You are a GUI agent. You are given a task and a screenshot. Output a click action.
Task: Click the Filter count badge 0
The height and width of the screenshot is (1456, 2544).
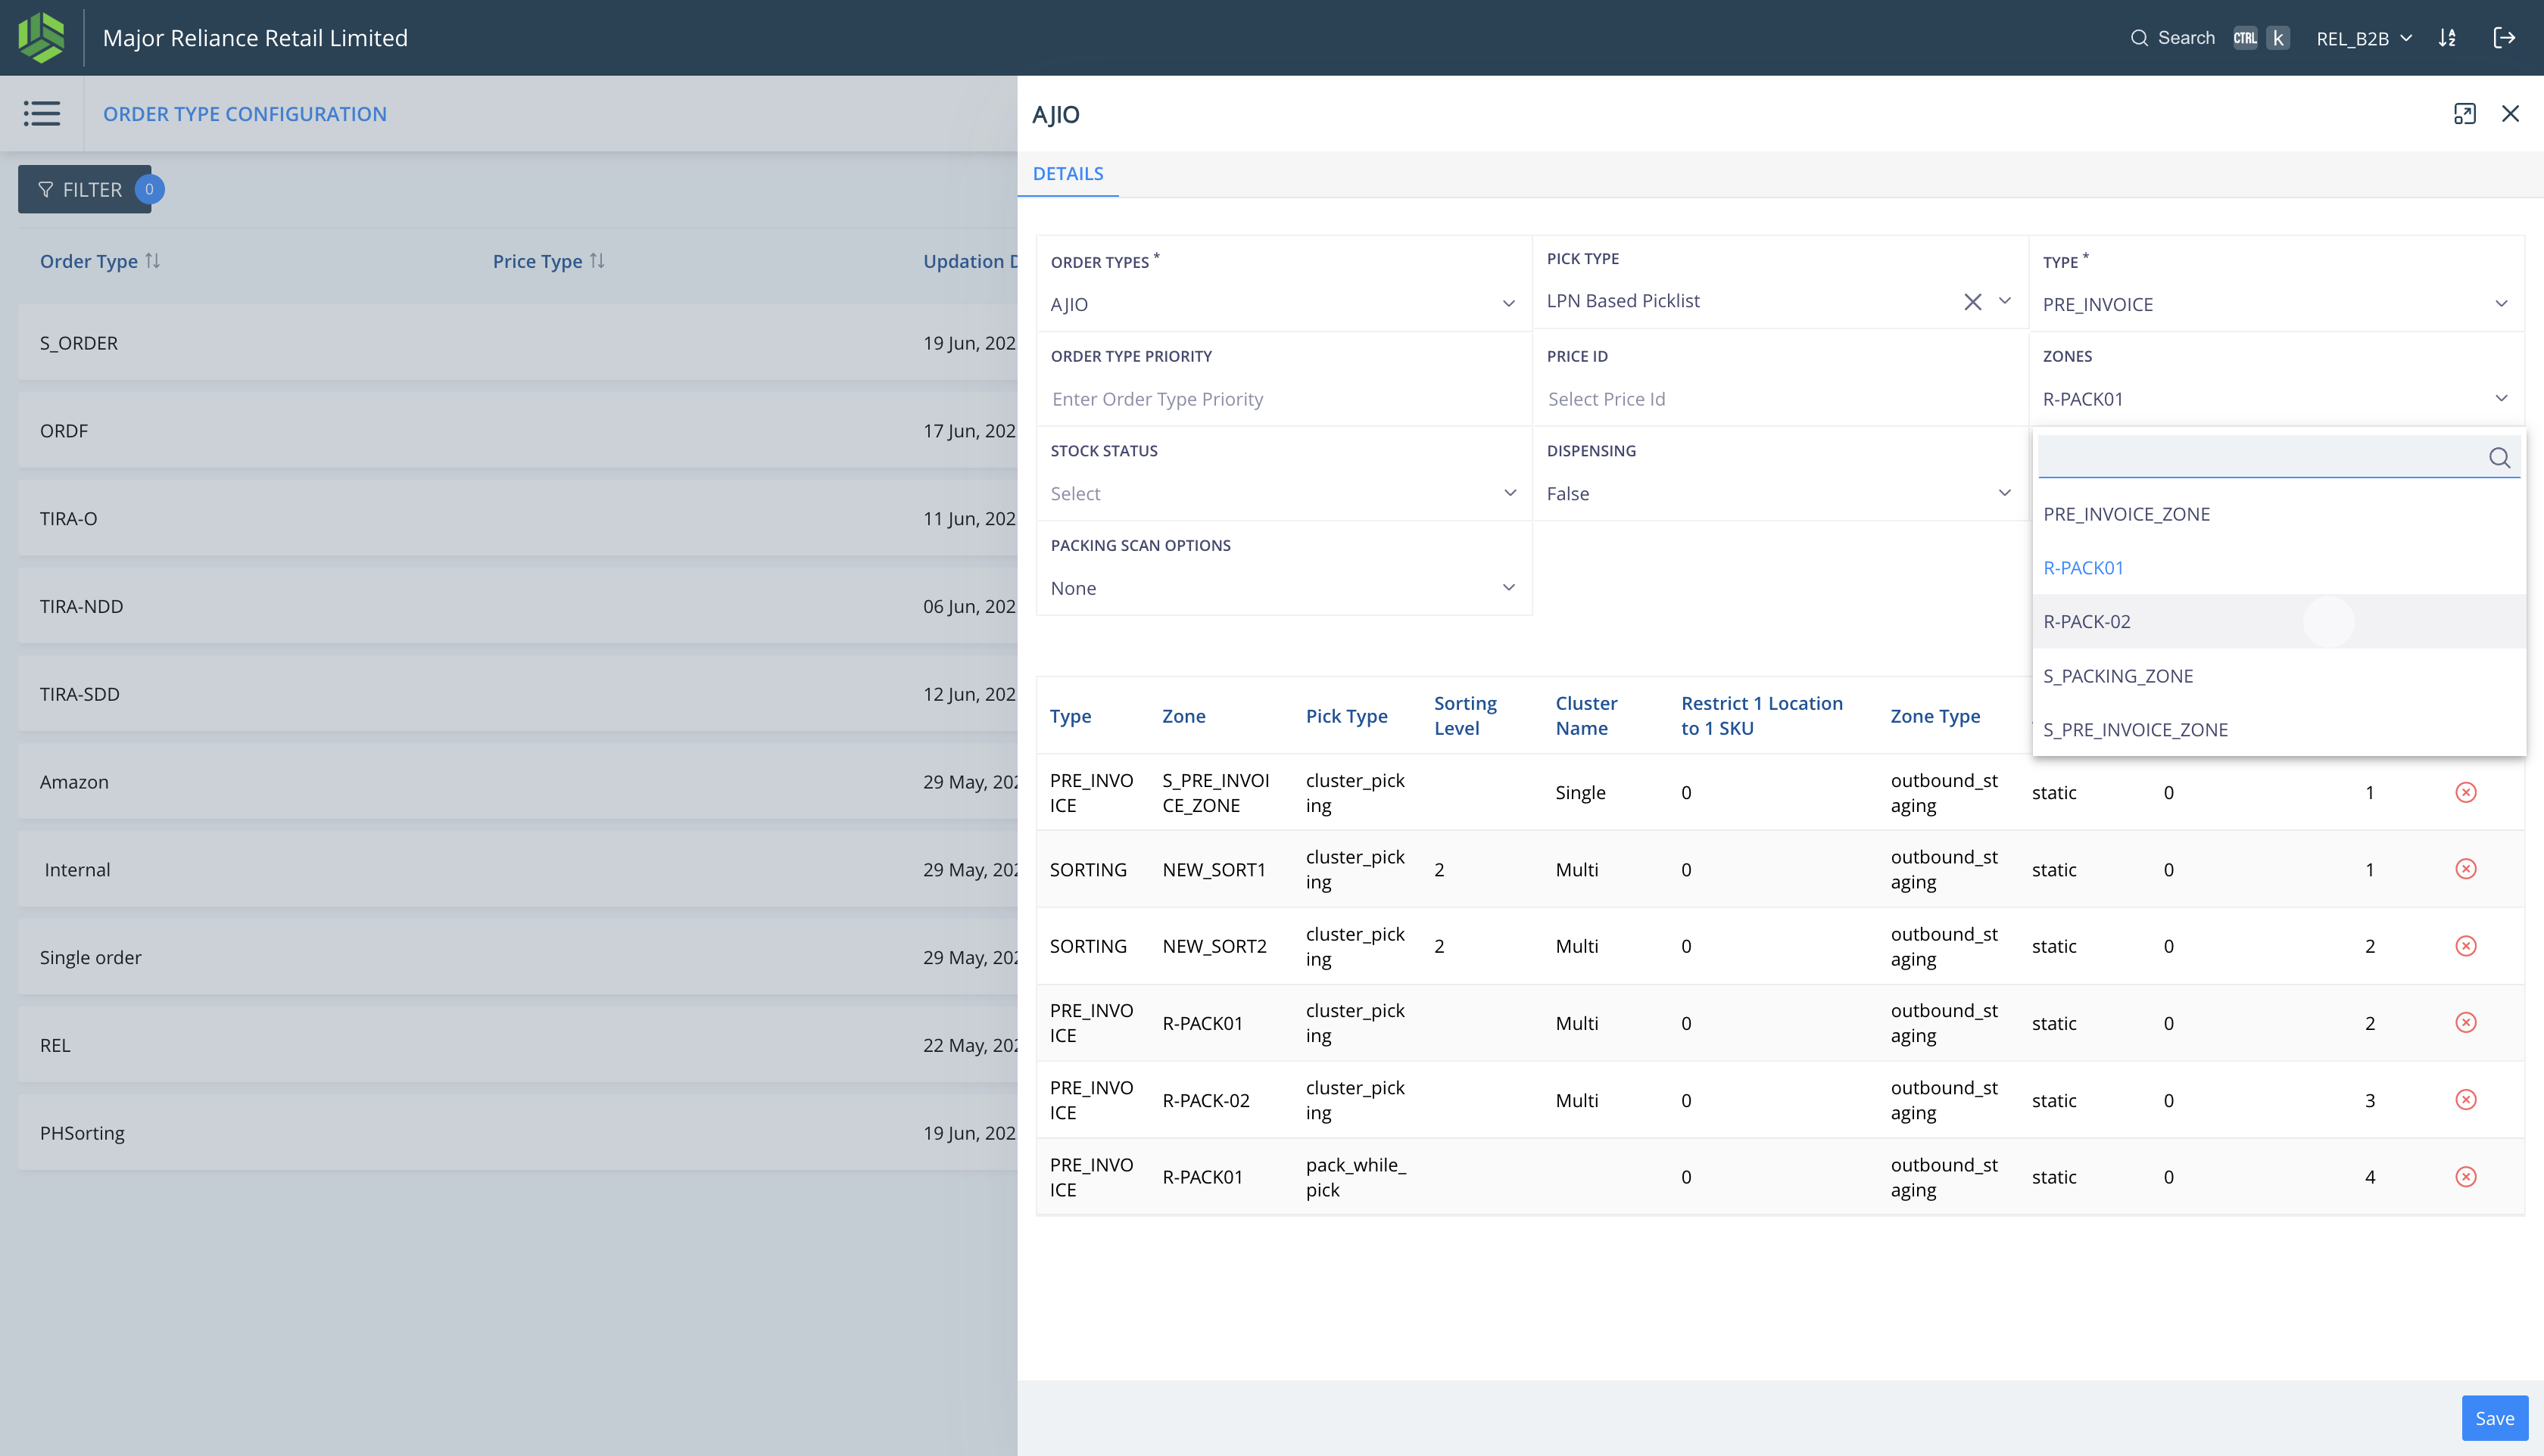[149, 189]
